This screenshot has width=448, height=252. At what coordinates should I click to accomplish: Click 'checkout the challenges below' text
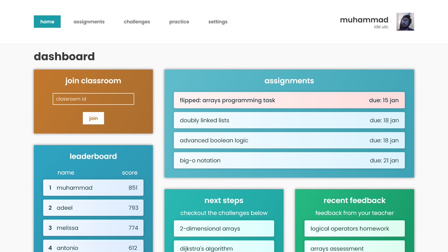tap(224, 213)
